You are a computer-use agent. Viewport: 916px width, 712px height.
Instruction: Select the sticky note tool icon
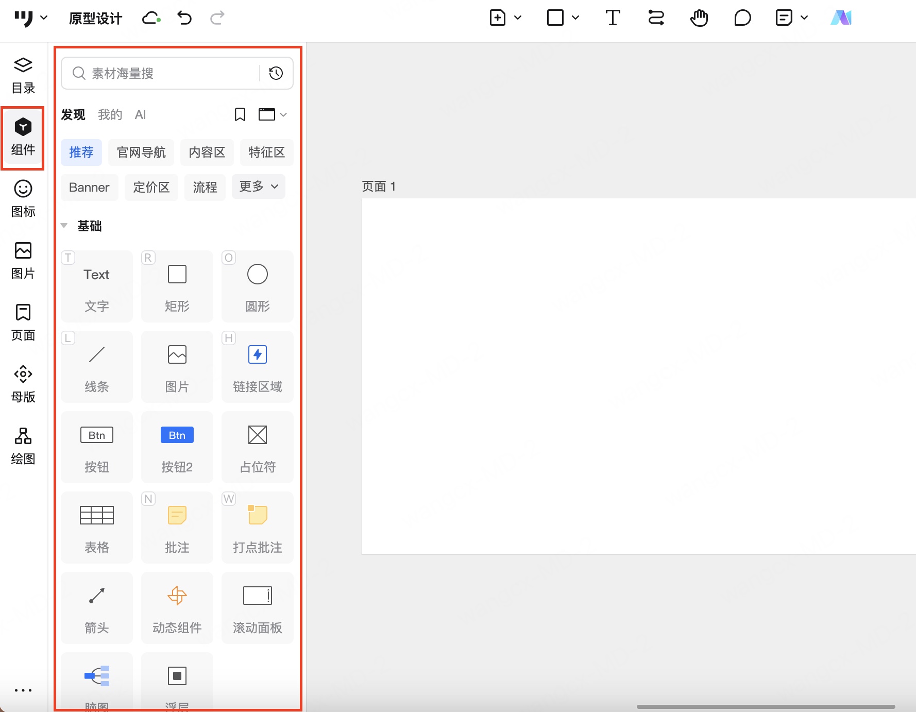coord(784,18)
